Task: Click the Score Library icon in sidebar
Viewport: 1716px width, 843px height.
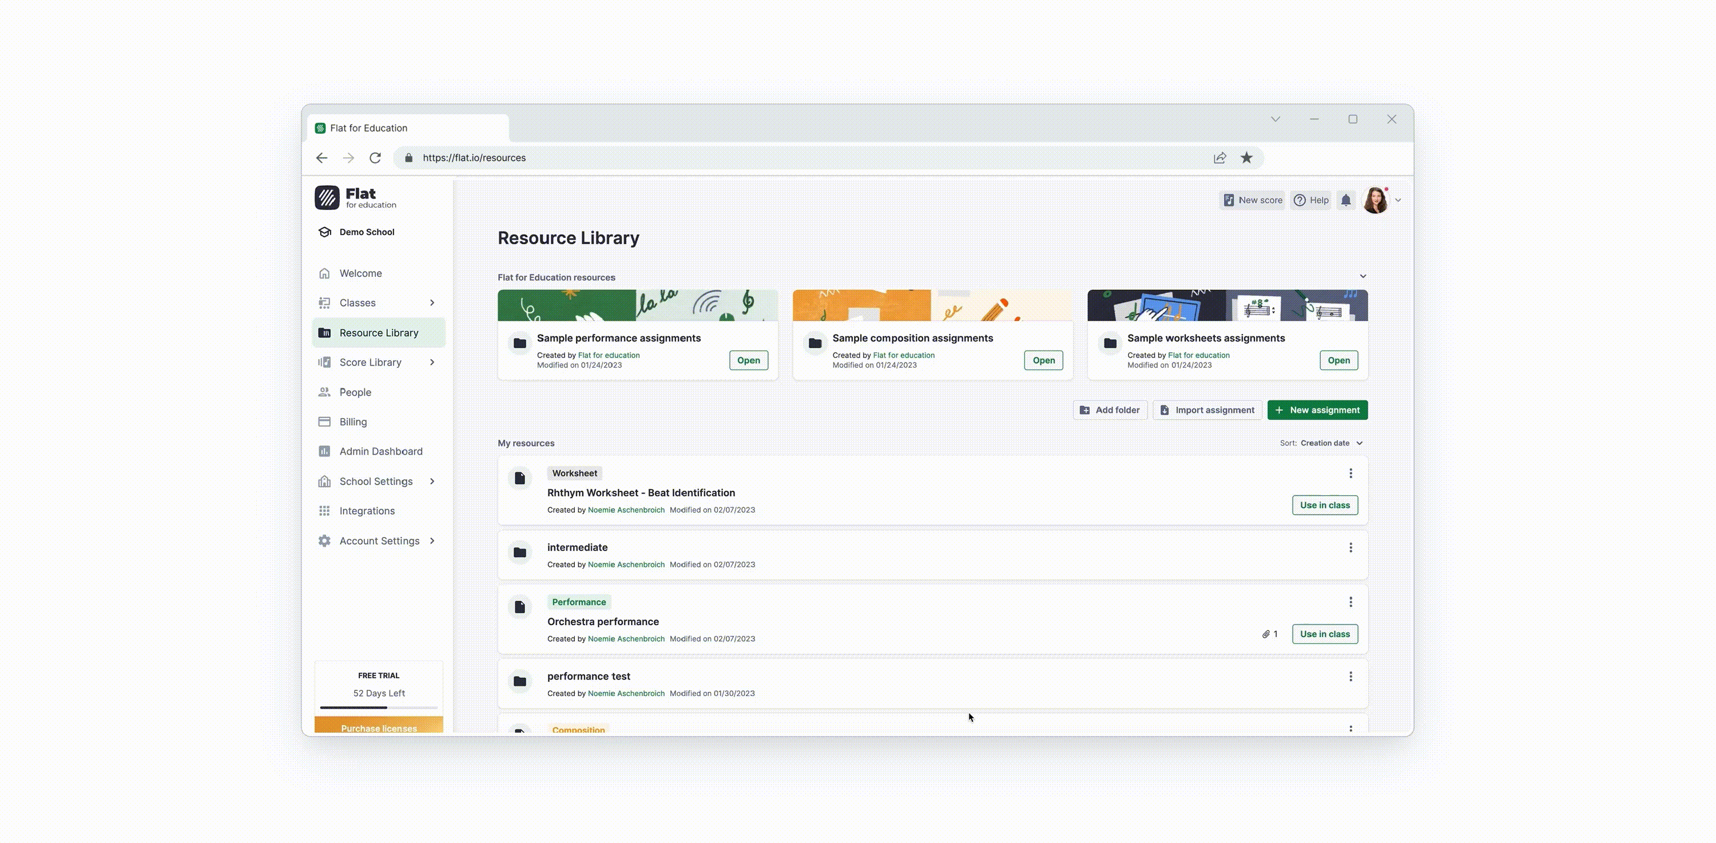Action: (324, 362)
